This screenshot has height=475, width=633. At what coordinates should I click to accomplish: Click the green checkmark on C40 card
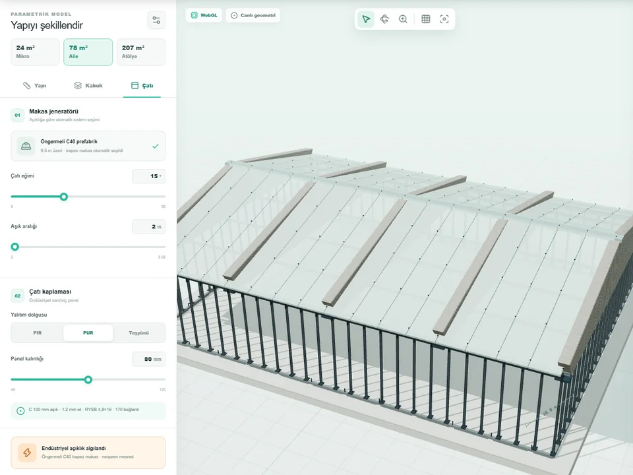156,146
